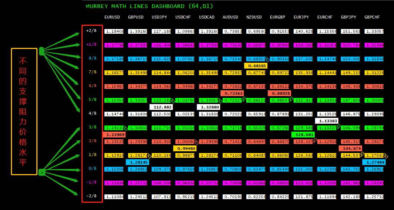Select the EURUSD column header
This screenshot has height=210, width=394.
112,17
